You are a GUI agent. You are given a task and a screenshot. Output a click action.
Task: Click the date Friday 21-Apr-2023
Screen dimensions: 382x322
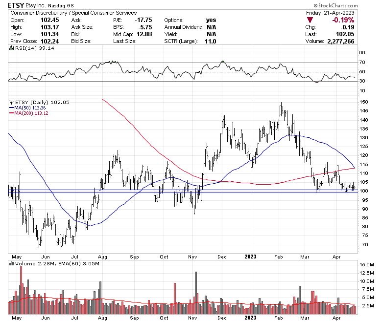[330, 13]
